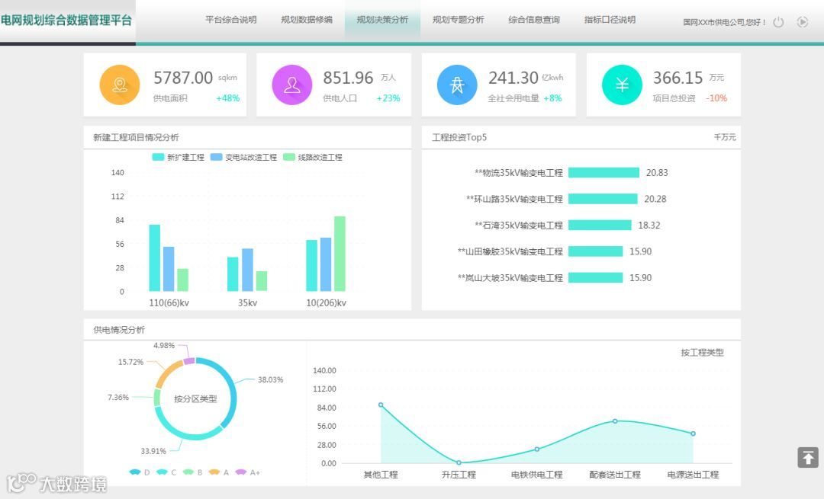Screen dimensions: 824x499
Task: Click the blue power tower icon
Action: tap(457, 85)
